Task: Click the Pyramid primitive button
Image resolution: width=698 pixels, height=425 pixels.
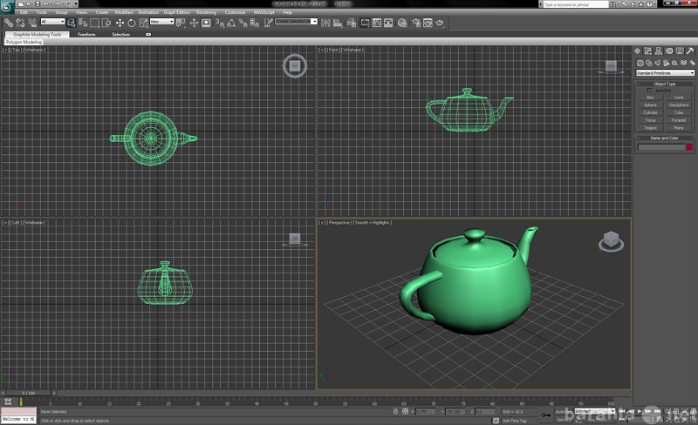Action: coord(679,120)
